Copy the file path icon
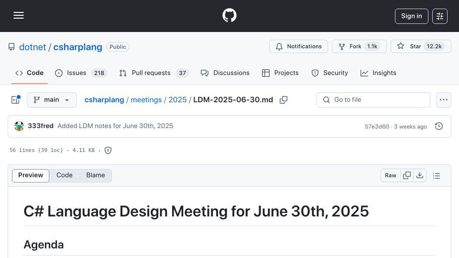Image resolution: width=459 pixels, height=258 pixels. 284,100
